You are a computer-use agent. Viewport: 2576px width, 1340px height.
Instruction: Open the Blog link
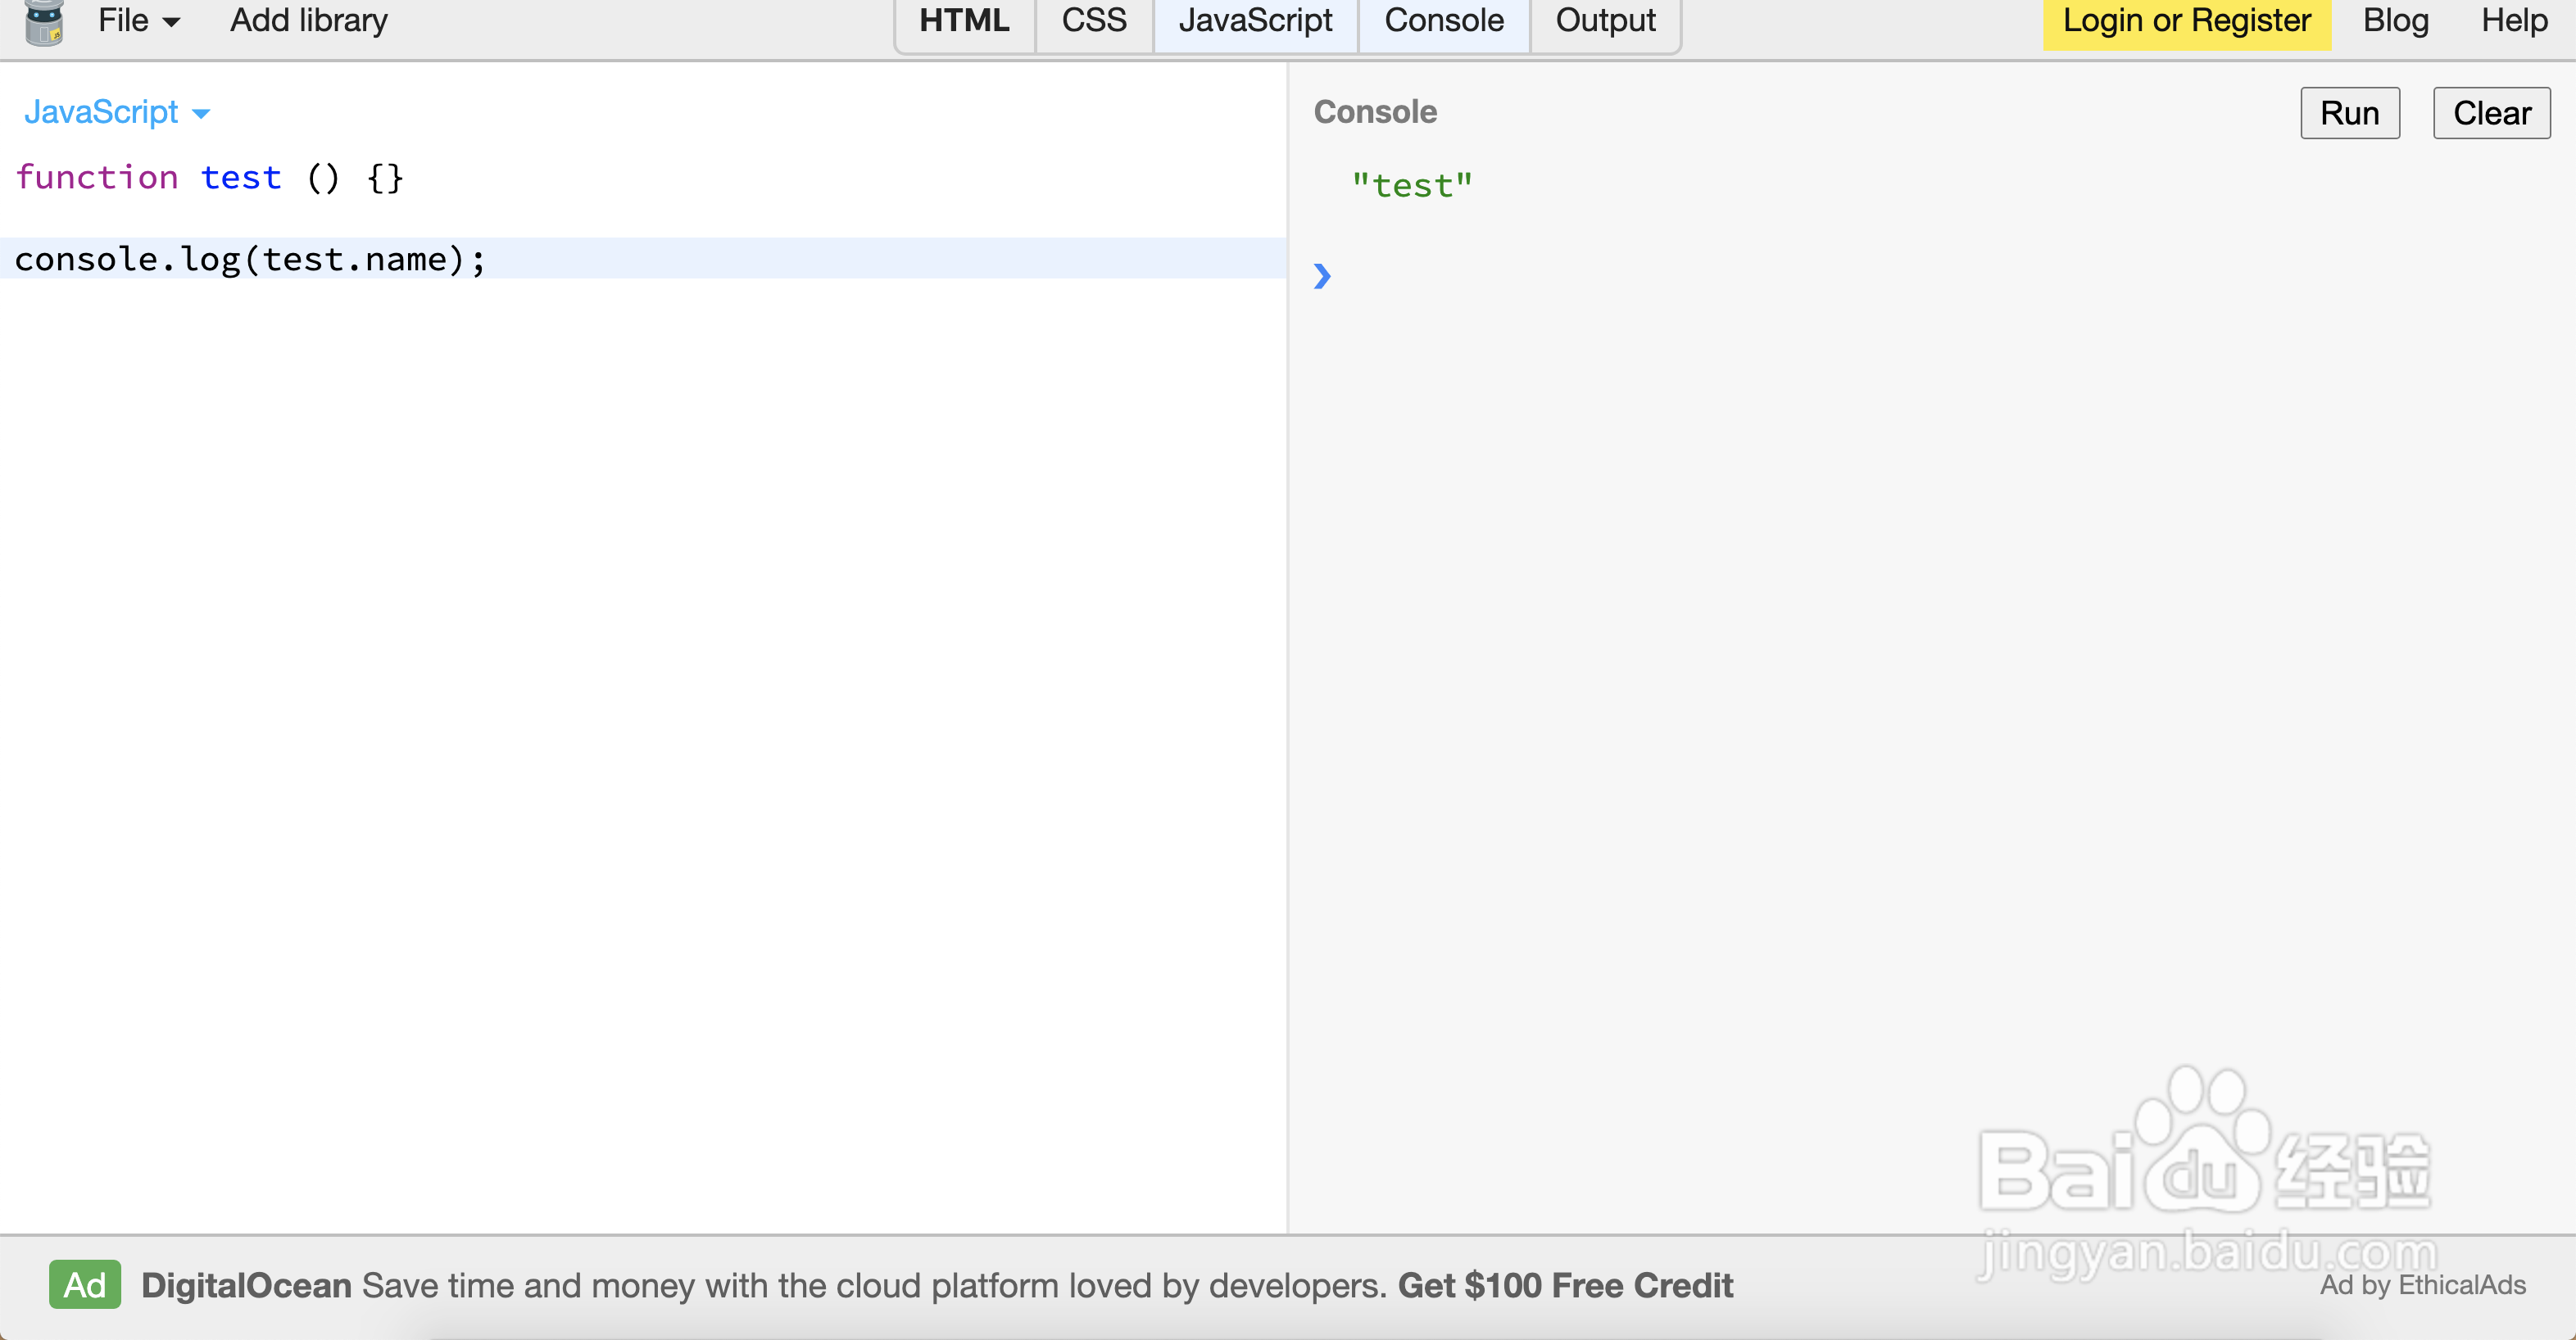(2395, 21)
